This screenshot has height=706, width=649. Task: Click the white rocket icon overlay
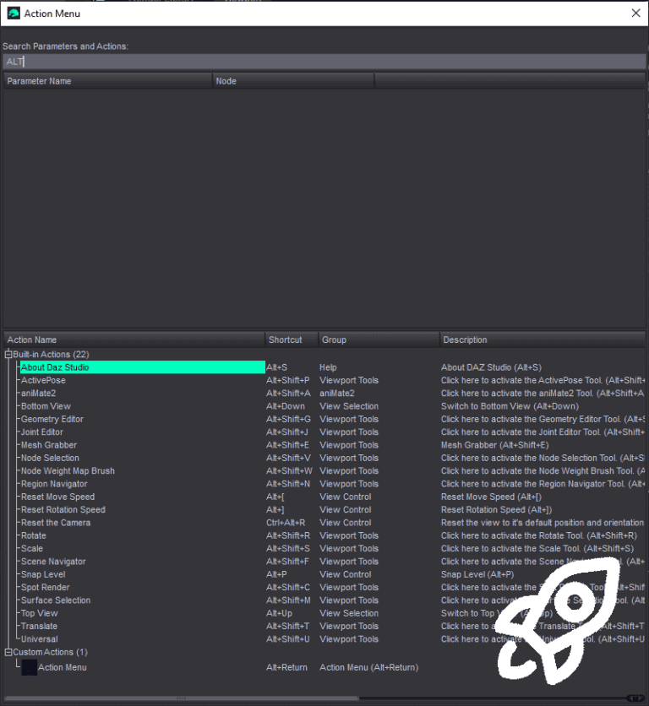pyautogui.click(x=559, y=621)
